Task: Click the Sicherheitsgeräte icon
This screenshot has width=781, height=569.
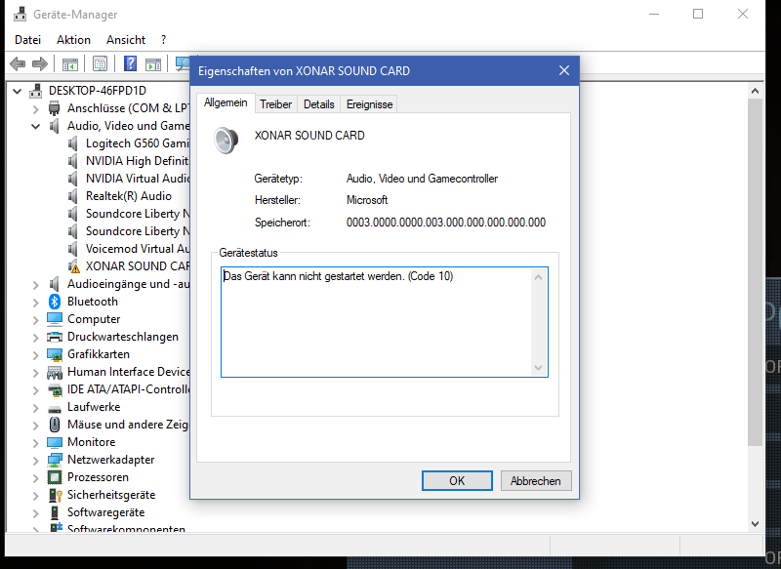Action: tap(55, 495)
